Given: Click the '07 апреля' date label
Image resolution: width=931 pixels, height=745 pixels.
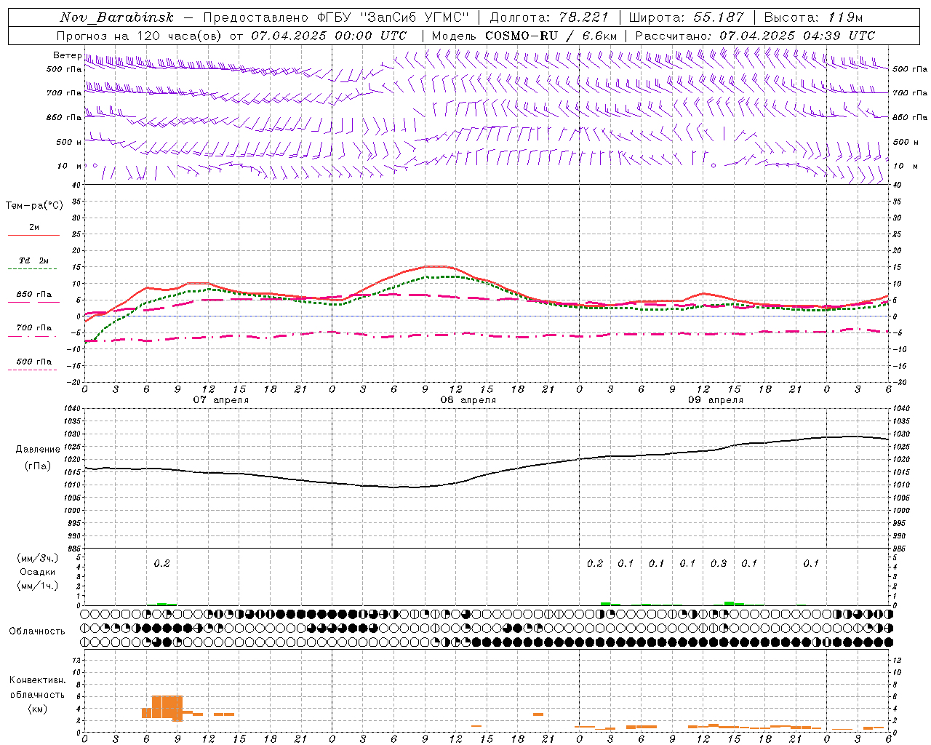Looking at the screenshot, I should (220, 400).
